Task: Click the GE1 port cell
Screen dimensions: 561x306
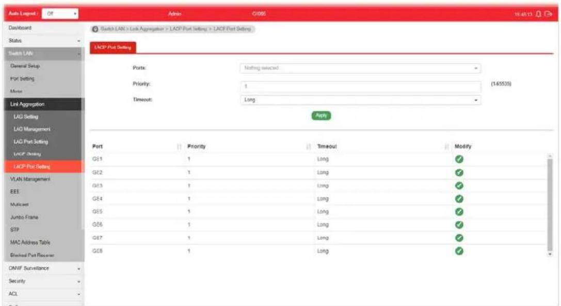Action: pos(98,159)
